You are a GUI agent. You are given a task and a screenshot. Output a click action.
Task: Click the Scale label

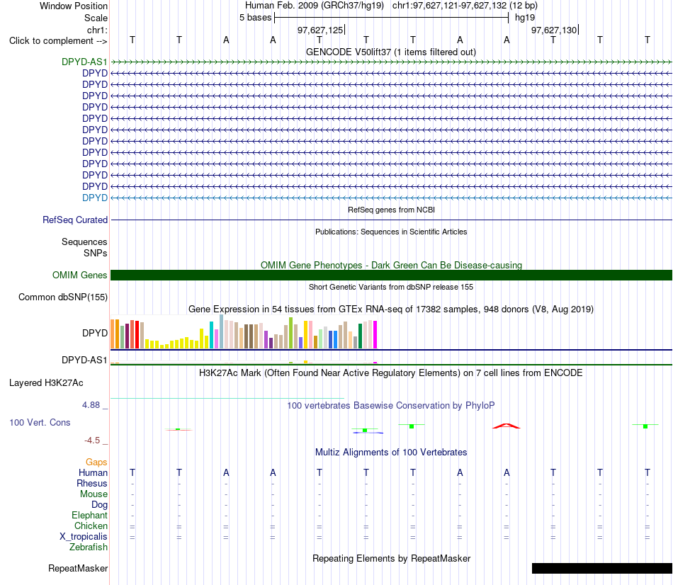pyautogui.click(x=96, y=18)
